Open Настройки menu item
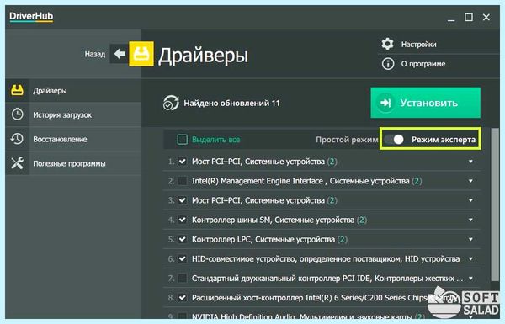The height and width of the screenshot is (324, 505). click(x=418, y=44)
